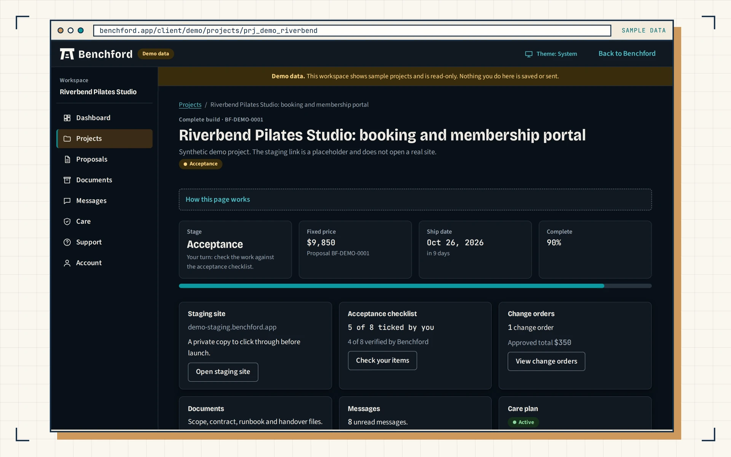Click the Riverbend Pilates Studio workspace name

[98, 92]
